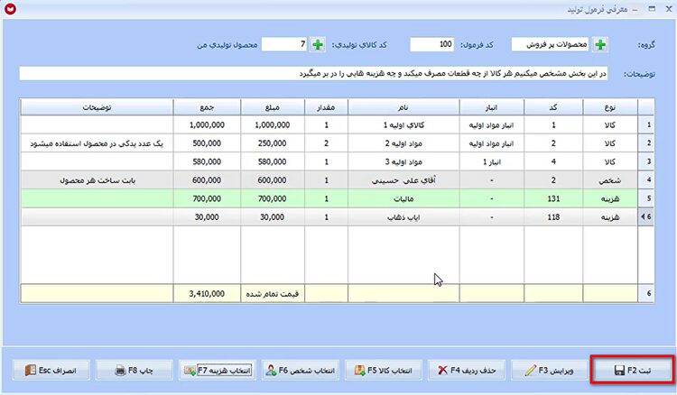This screenshot has width=677, height=395.
Task: Click the قیمت تمام شده label cell
Action: [273, 294]
